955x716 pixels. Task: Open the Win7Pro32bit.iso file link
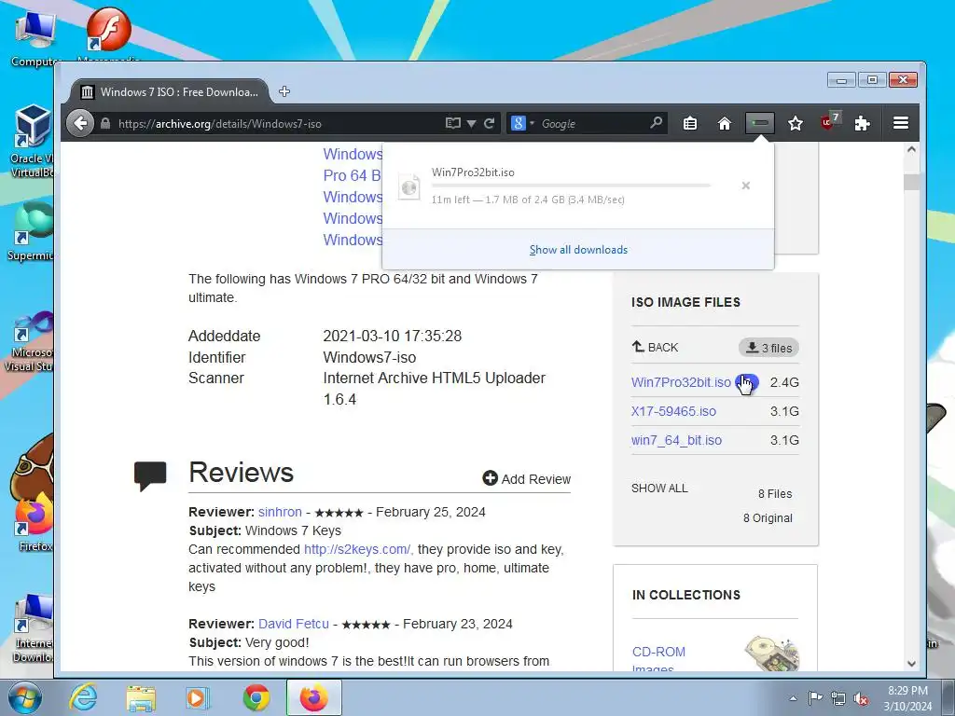point(681,382)
